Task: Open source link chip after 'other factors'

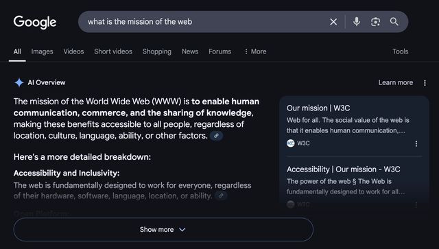Action: 217,136
